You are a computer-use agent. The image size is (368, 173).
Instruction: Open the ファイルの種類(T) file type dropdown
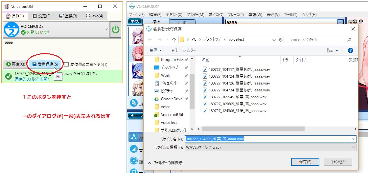(270, 147)
